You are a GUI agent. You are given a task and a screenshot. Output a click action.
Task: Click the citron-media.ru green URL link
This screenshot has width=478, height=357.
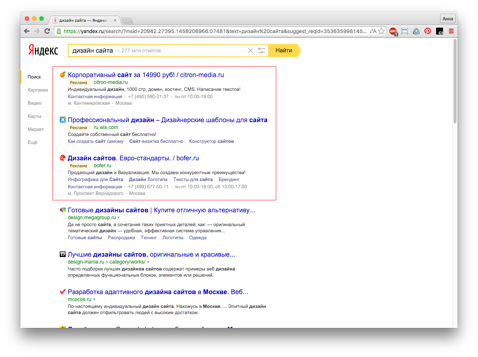(111, 83)
